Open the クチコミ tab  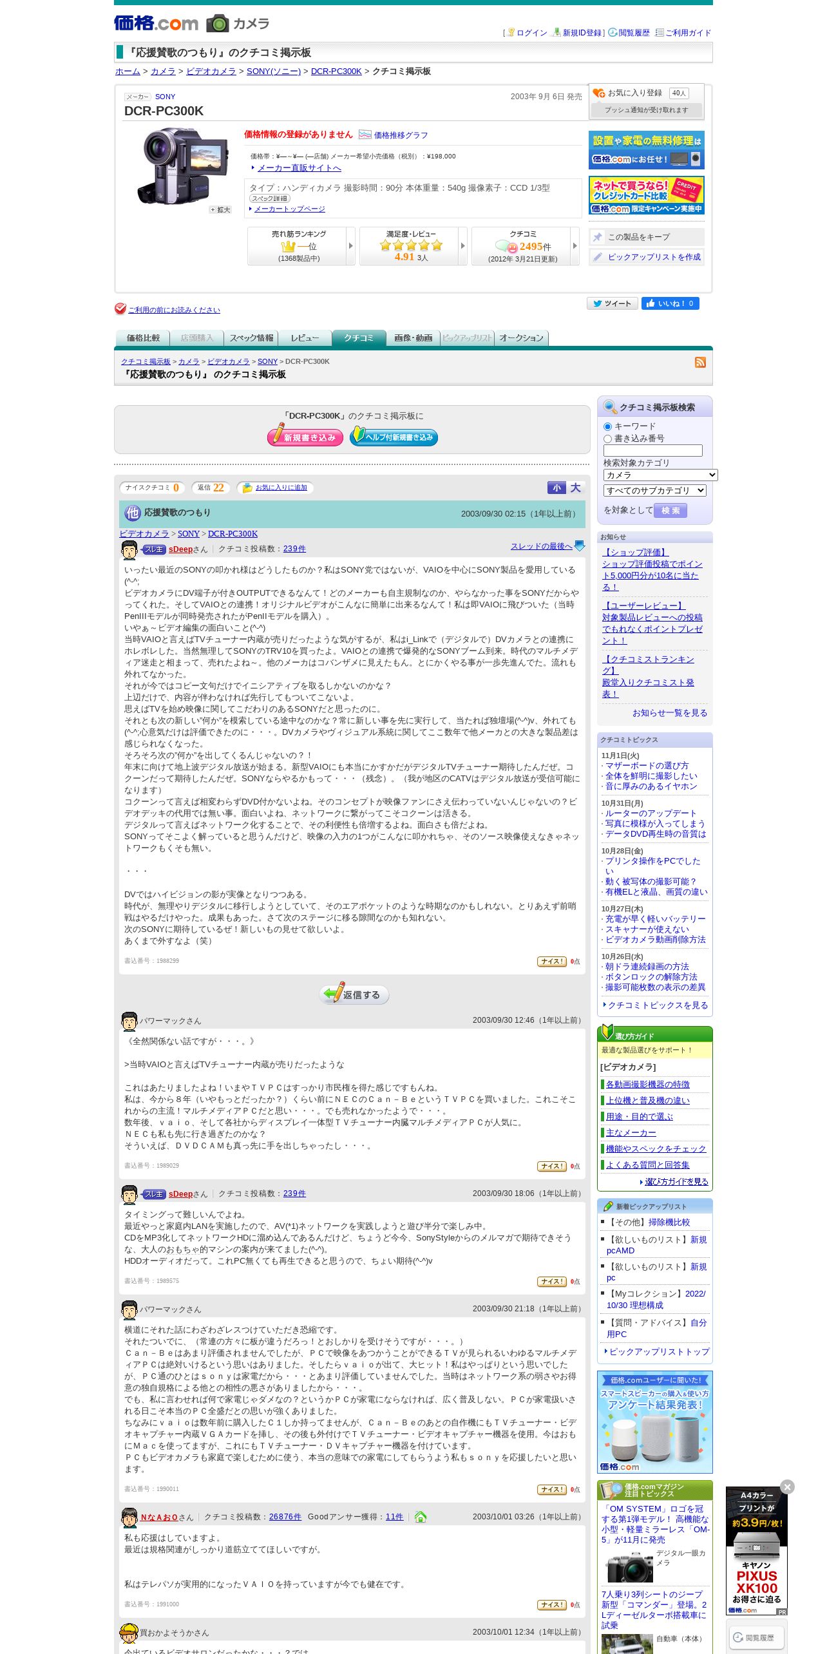[359, 338]
